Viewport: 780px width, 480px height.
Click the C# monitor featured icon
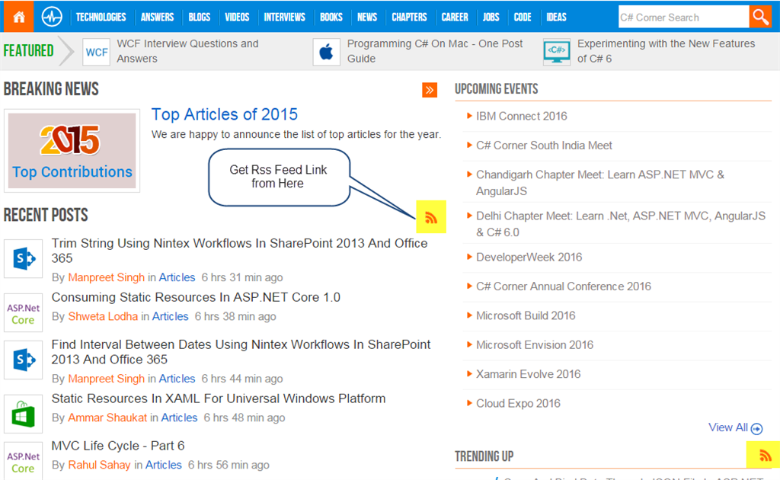557,53
